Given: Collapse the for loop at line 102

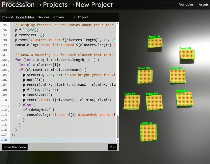Looking at the screenshot, I should point(9,61).
